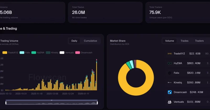Click the 'Unique users (per DEX)' caption
This screenshot has width=210, height=110.
point(161,18)
